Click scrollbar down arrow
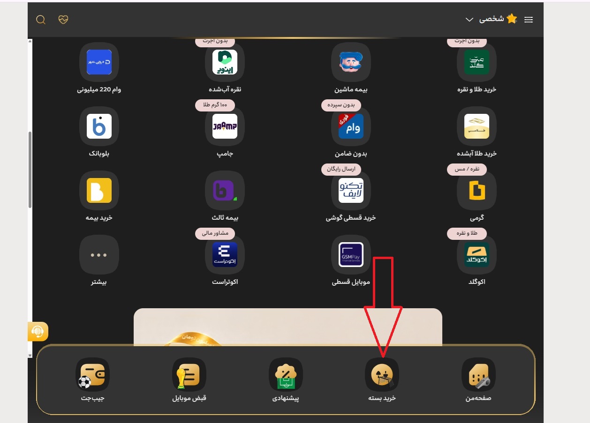 pyautogui.click(x=30, y=356)
